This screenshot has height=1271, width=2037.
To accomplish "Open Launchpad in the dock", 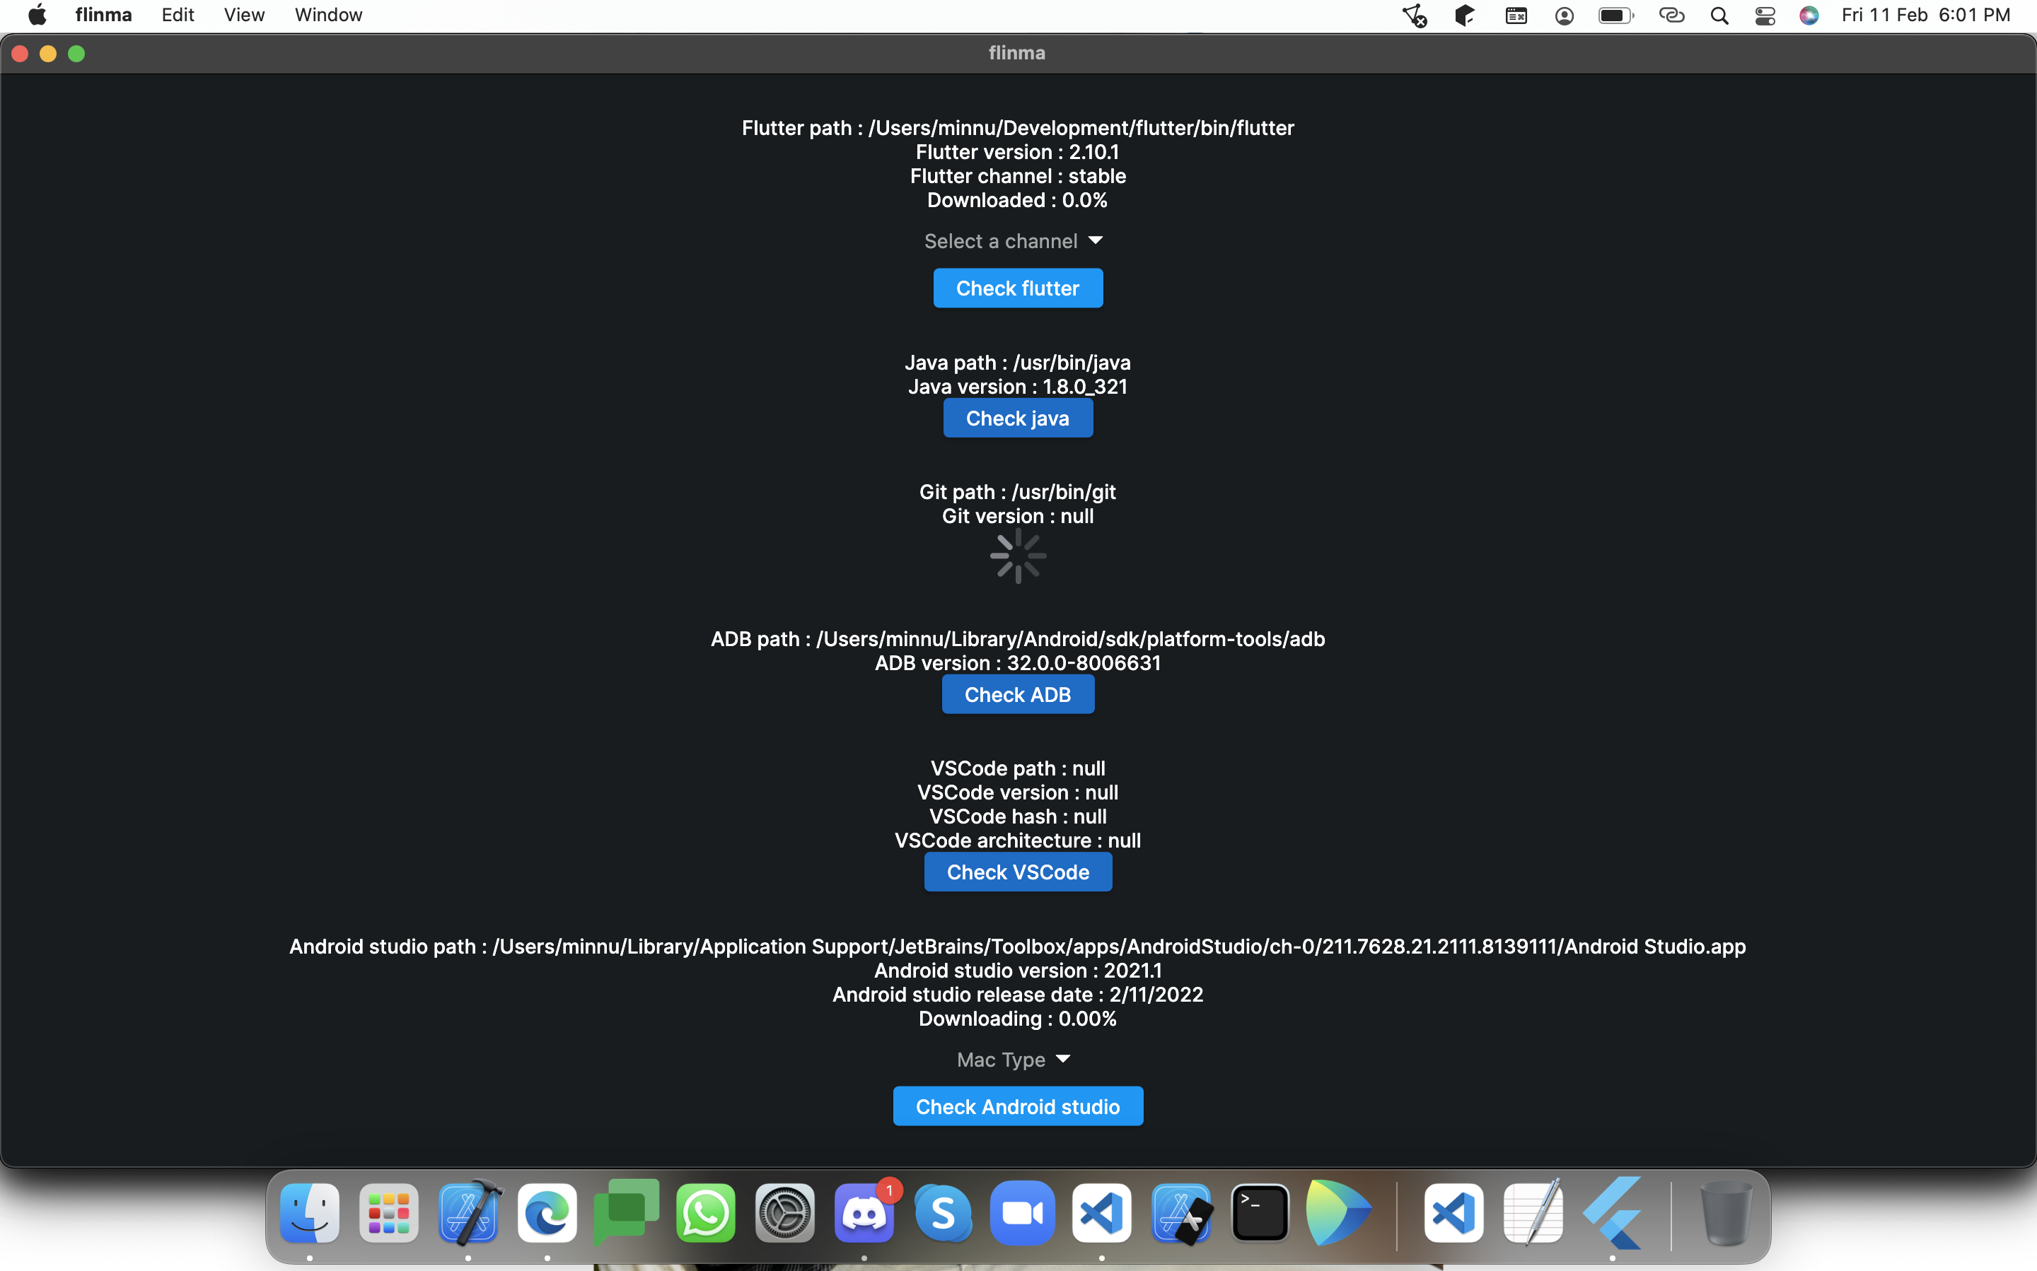I will (388, 1213).
